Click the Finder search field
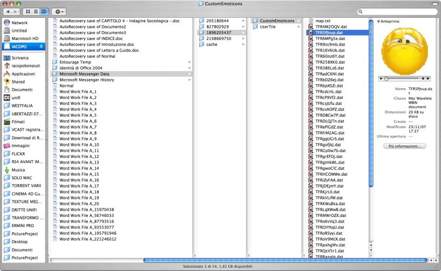The image size is (441, 271). [397, 12]
